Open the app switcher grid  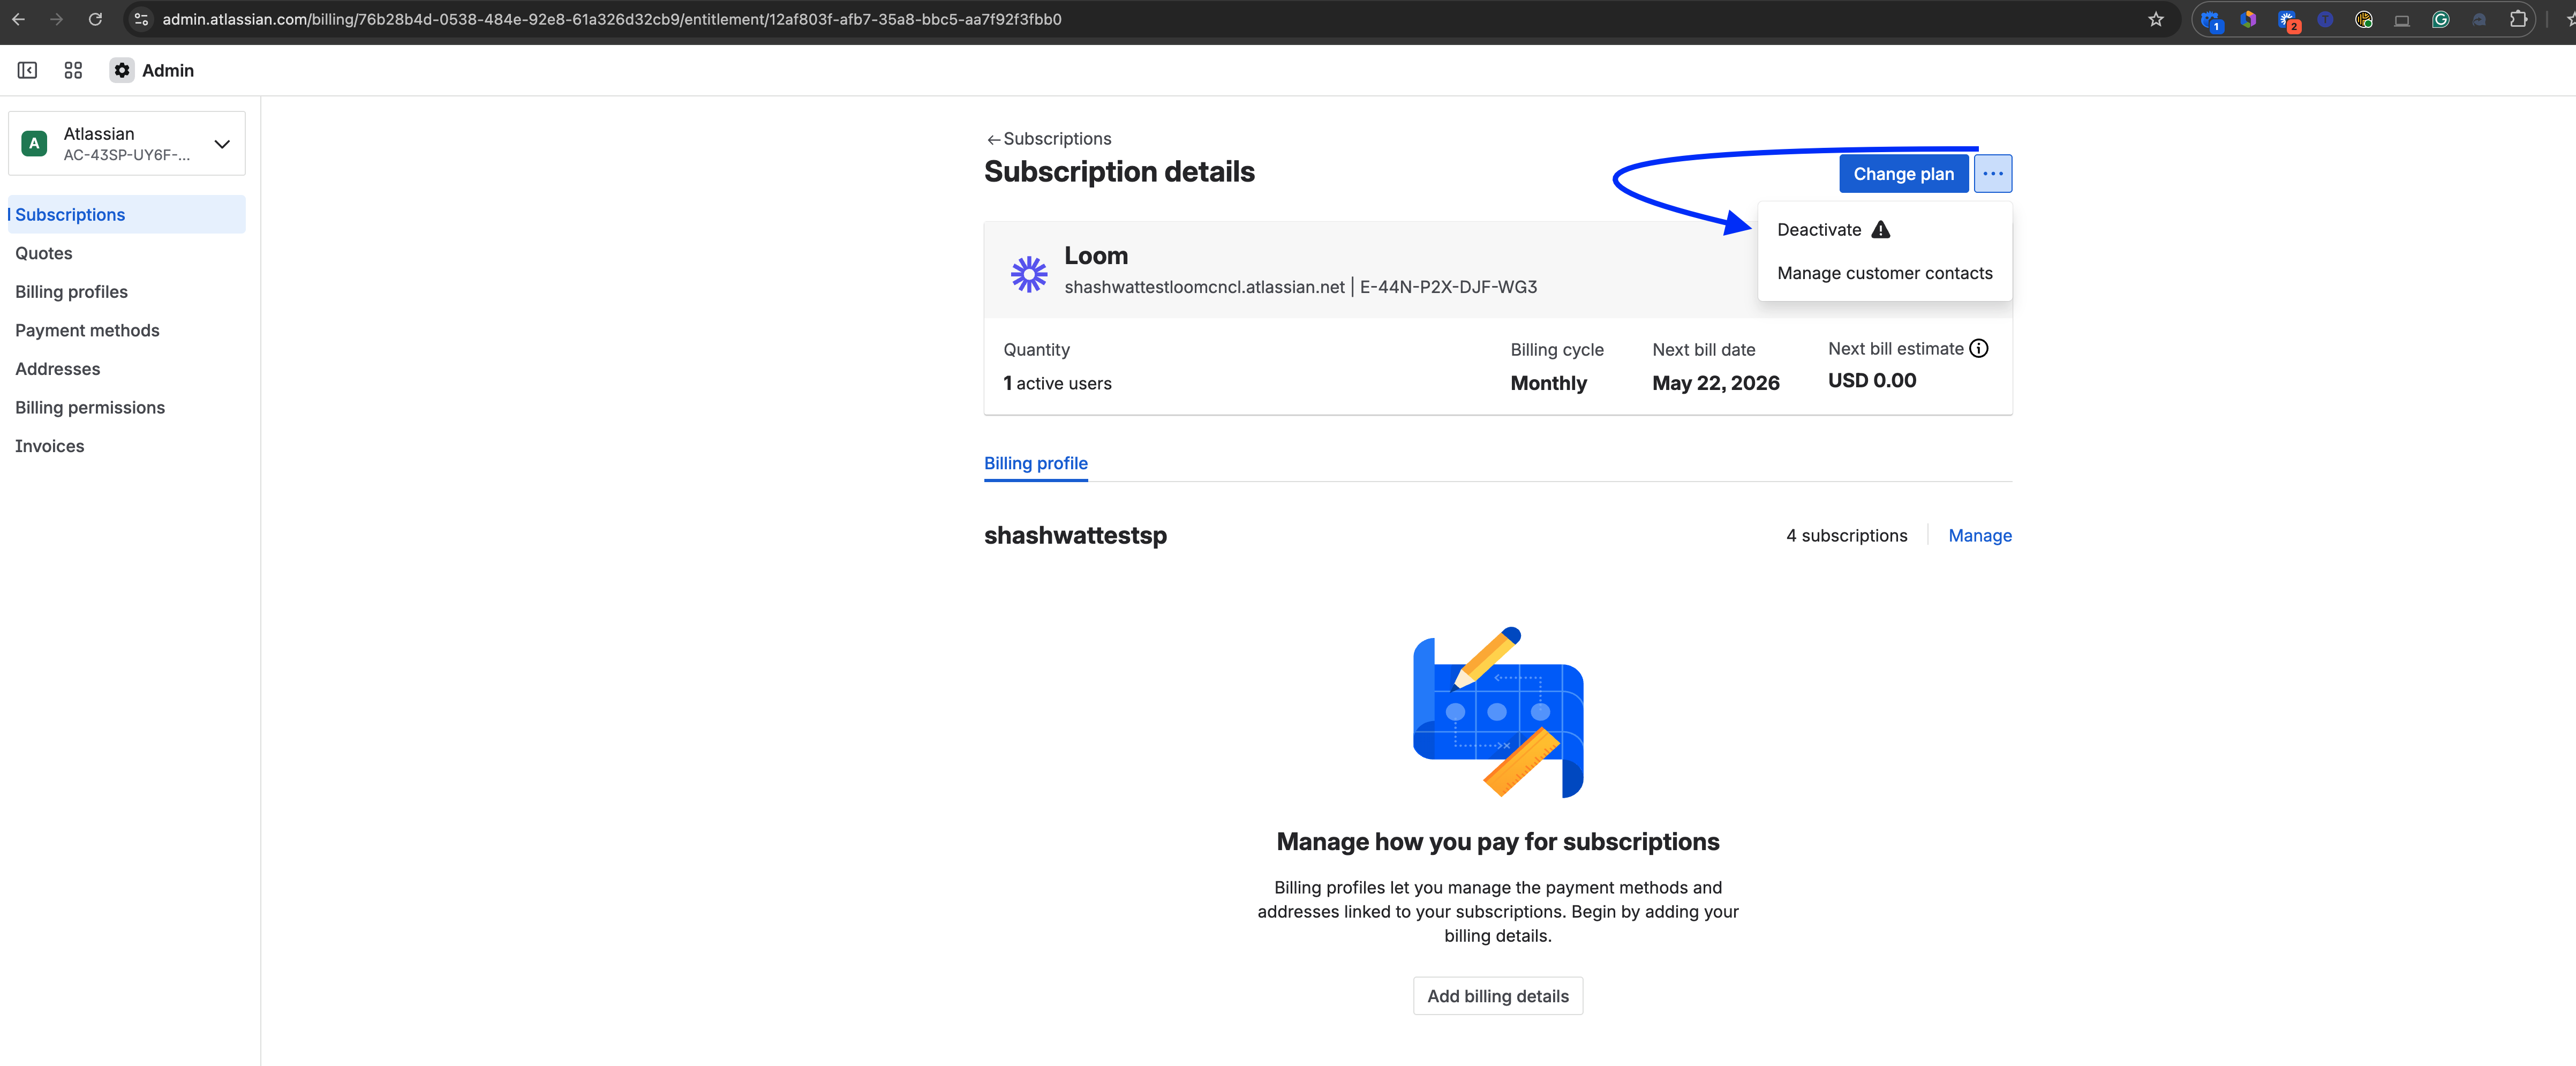point(73,70)
